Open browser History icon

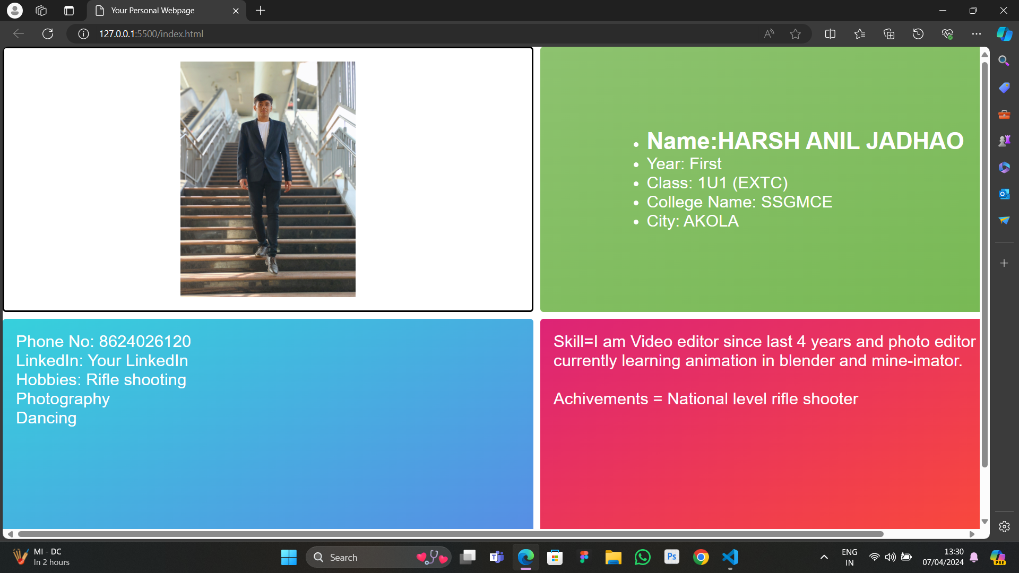(x=918, y=34)
